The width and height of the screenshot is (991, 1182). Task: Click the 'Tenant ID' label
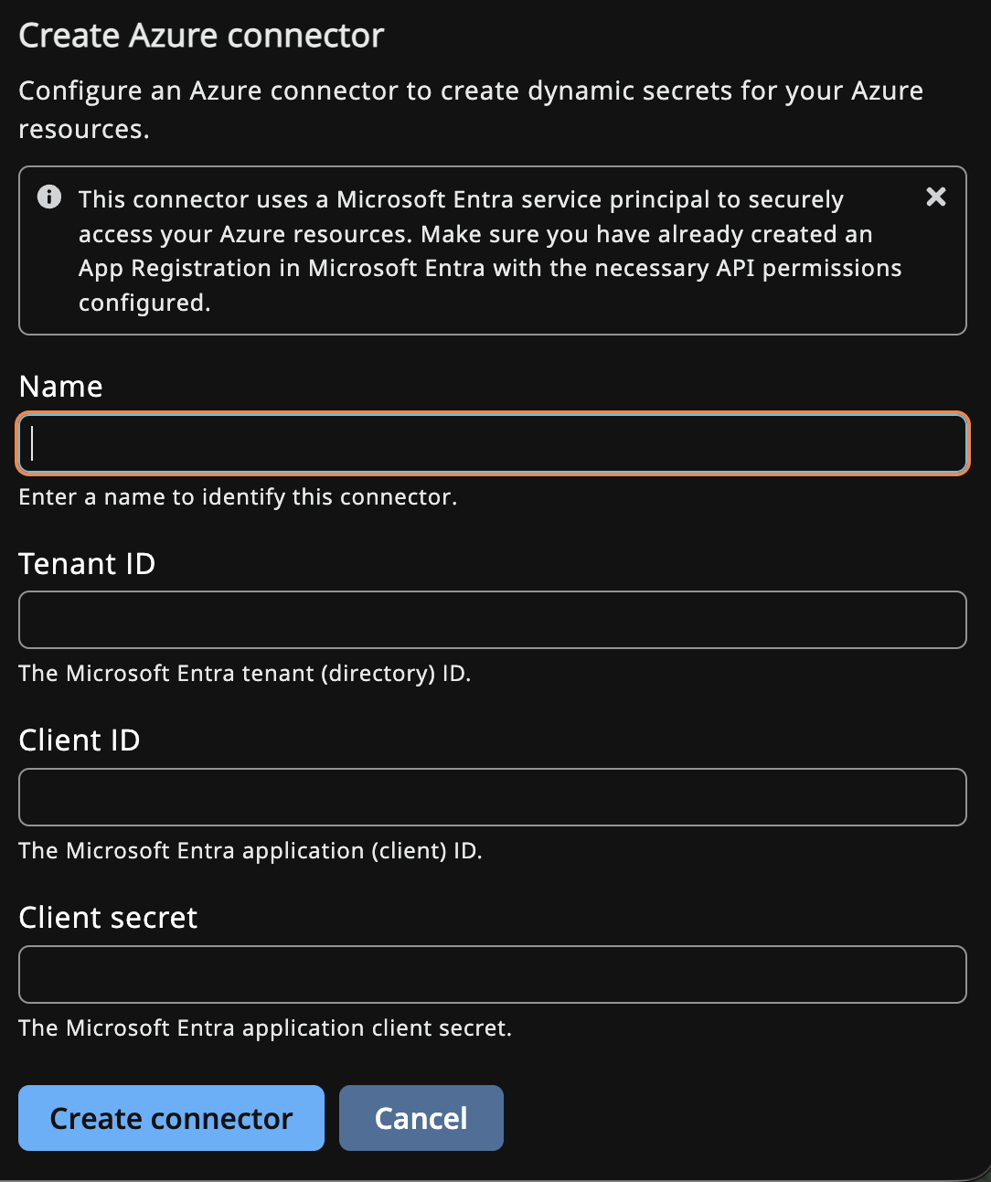coord(87,564)
